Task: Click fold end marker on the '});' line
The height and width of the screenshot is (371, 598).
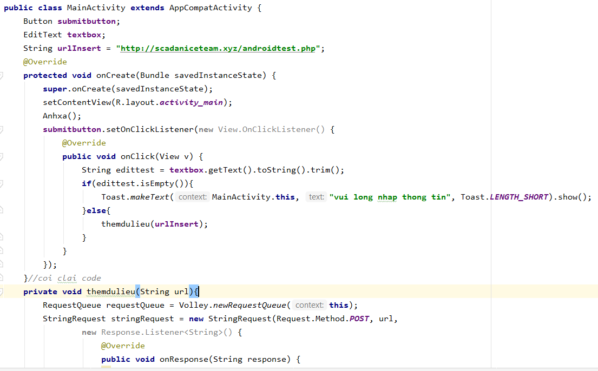Action: [1, 264]
